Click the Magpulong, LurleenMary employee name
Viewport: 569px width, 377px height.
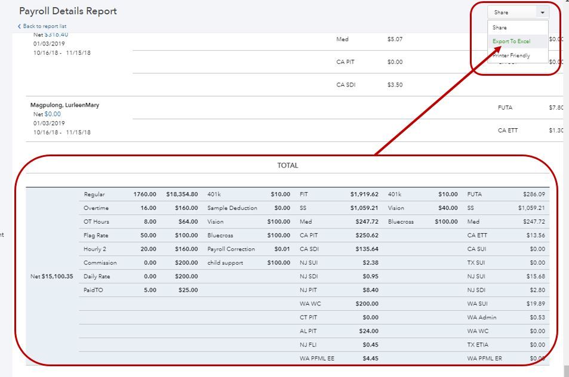click(64, 105)
